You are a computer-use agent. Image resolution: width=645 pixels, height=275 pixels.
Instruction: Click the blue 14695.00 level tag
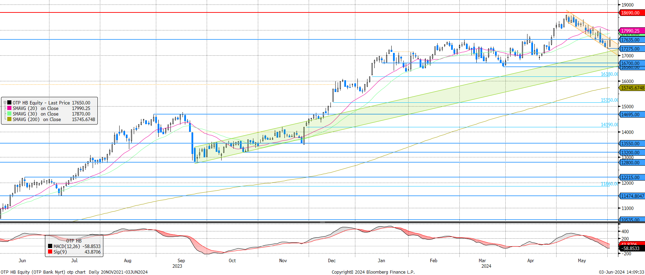click(632, 114)
